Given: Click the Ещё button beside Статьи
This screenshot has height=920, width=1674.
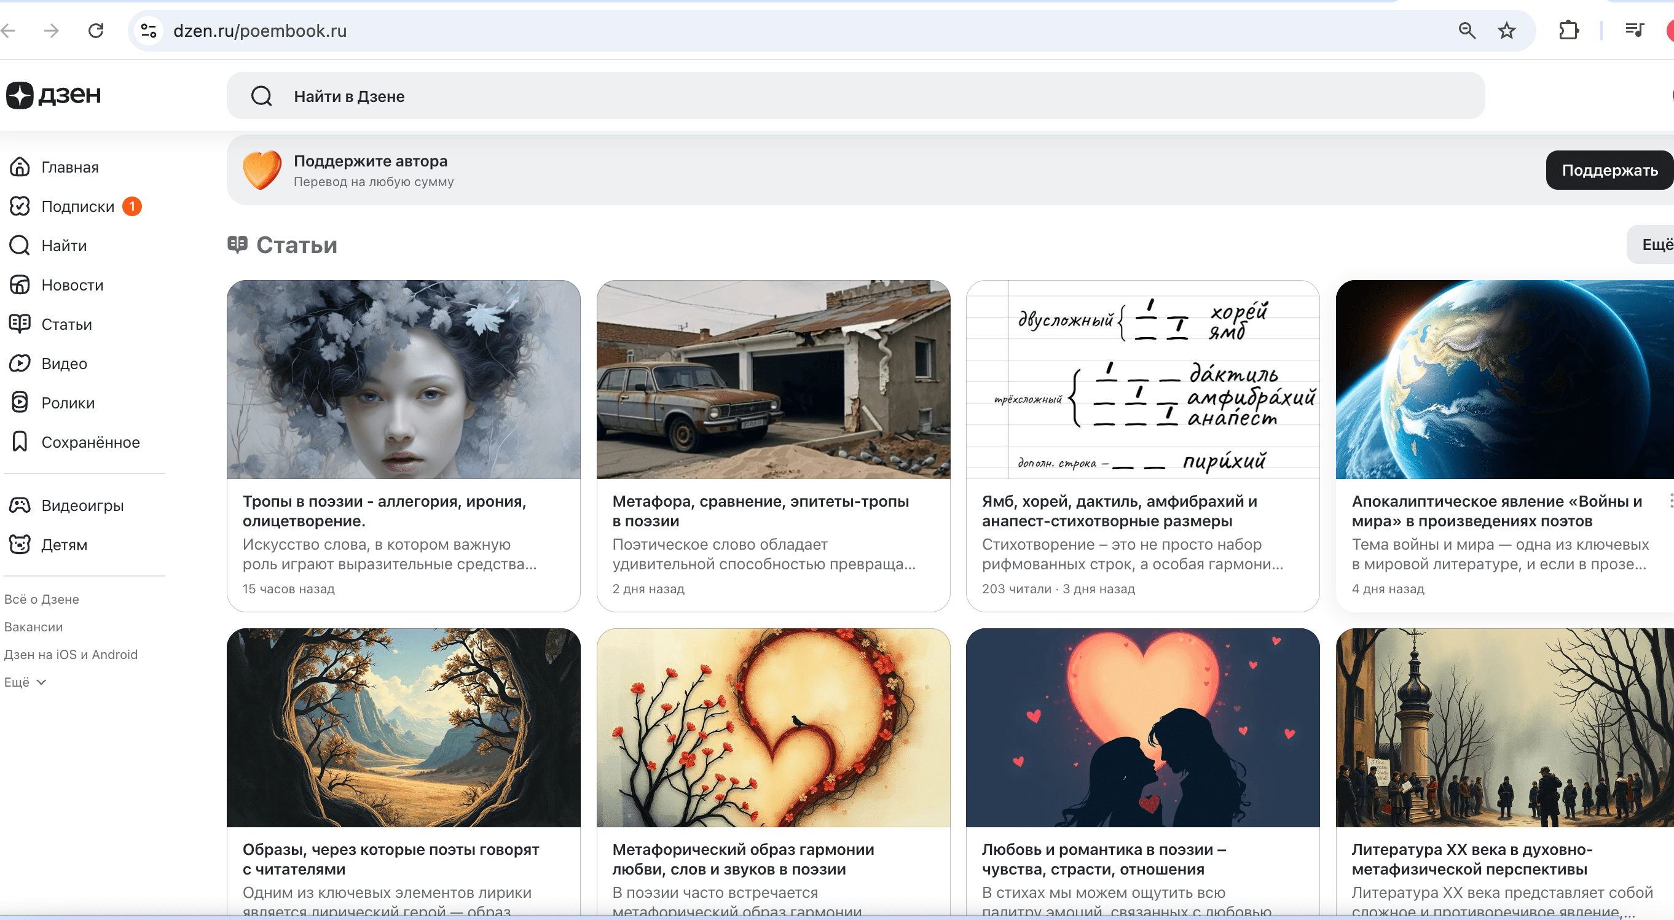Looking at the screenshot, I should coord(1655,245).
